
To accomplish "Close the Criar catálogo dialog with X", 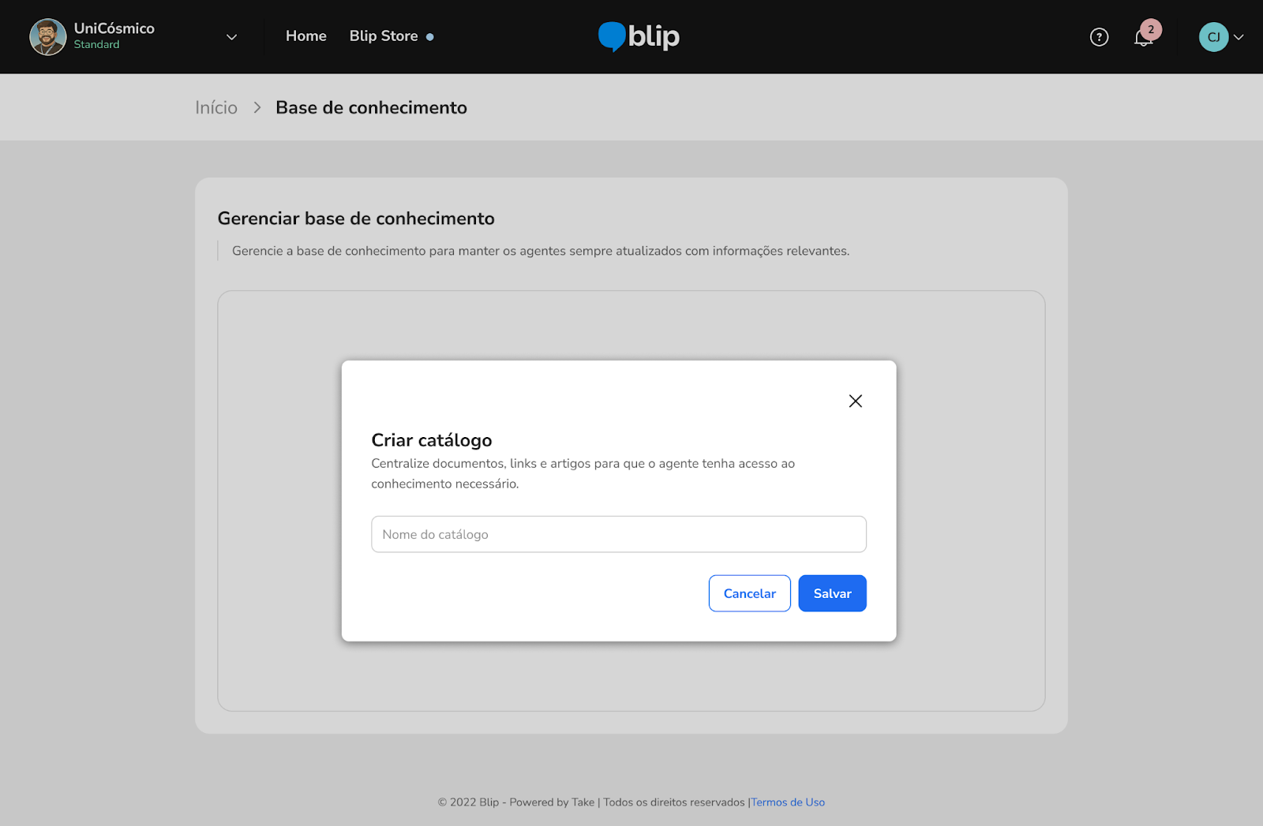I will click(855, 401).
